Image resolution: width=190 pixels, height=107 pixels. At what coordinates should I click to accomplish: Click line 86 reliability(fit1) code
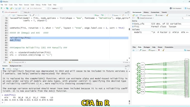[20, 38]
